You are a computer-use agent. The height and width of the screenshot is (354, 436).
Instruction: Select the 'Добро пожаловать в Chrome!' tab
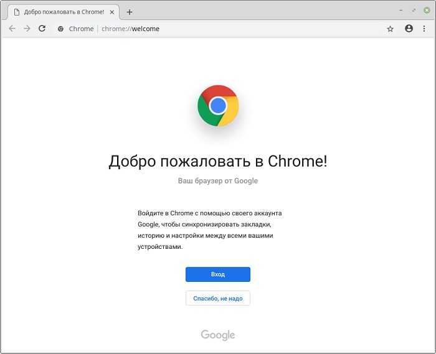tap(64, 12)
